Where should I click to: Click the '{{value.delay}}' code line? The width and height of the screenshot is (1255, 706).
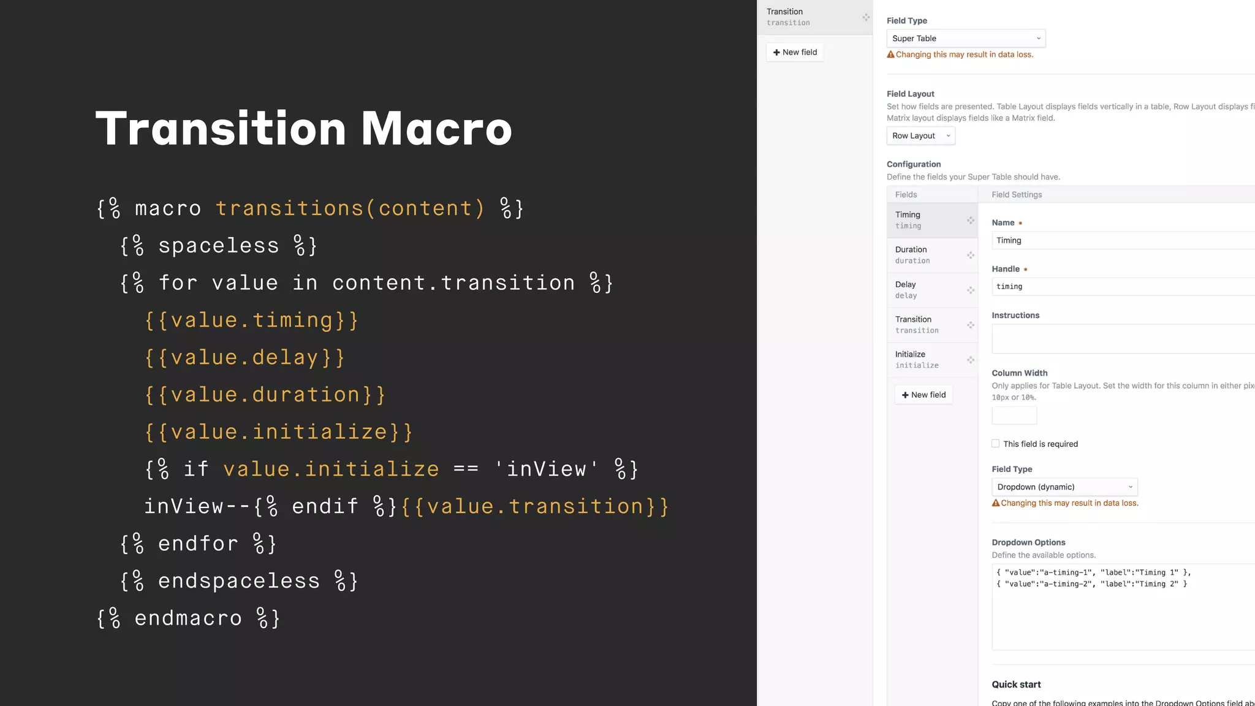point(245,357)
